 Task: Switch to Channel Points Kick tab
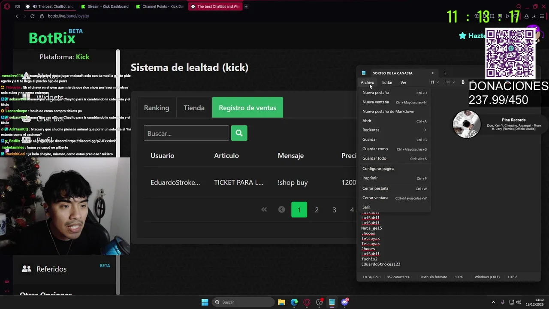click(160, 6)
